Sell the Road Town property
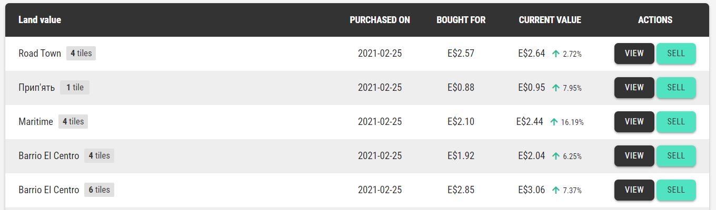The image size is (716, 210). [676, 54]
